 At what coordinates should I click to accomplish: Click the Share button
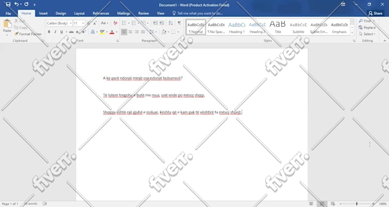[x=375, y=13]
